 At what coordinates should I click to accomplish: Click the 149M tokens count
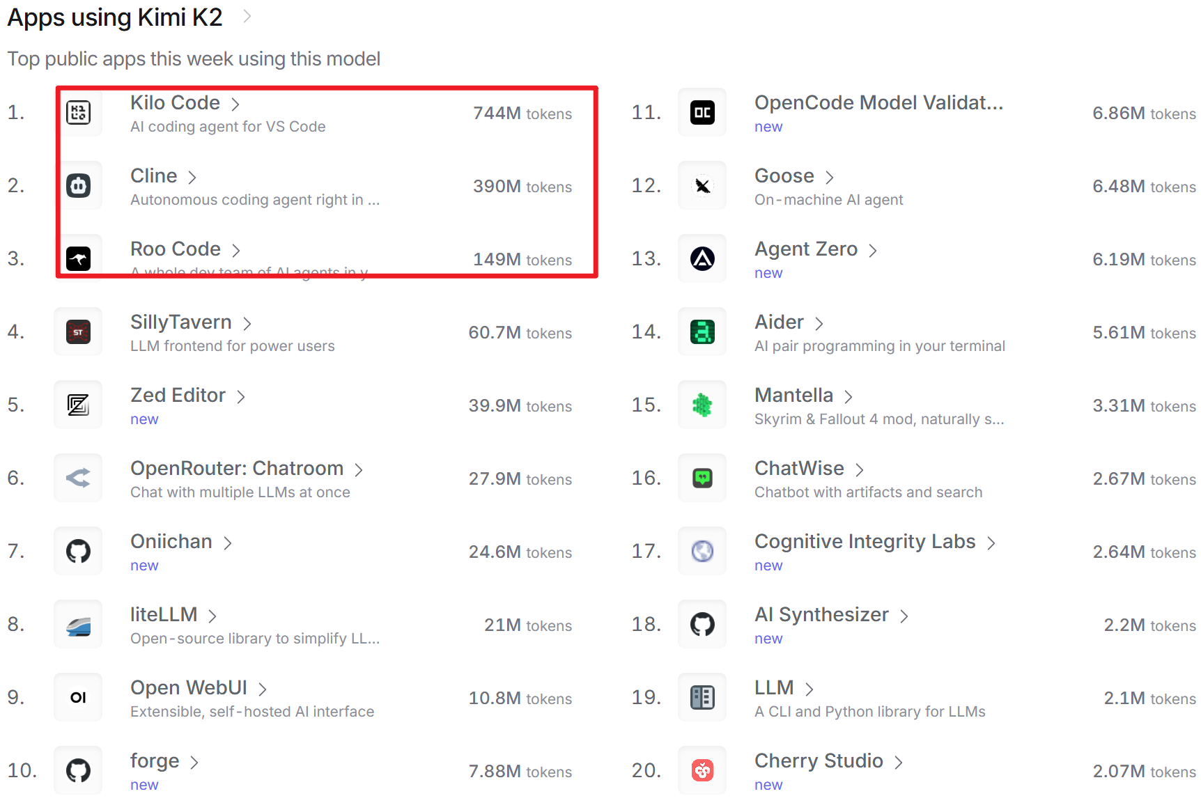[522, 259]
